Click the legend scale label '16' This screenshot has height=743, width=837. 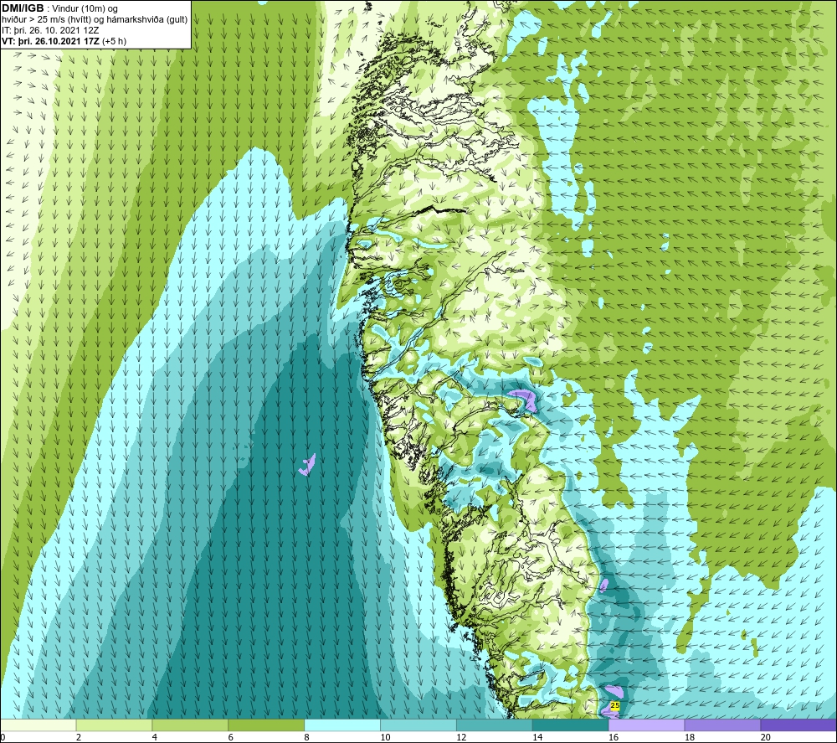pos(614,737)
